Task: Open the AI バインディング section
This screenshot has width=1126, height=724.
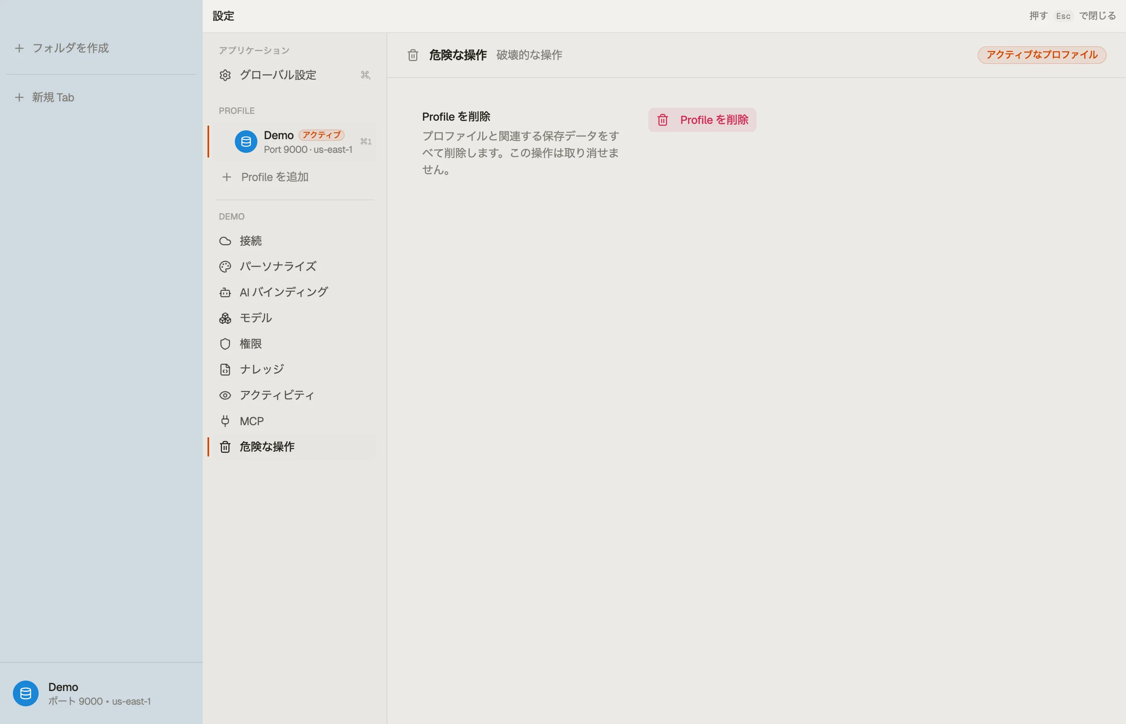Action: pos(295,292)
